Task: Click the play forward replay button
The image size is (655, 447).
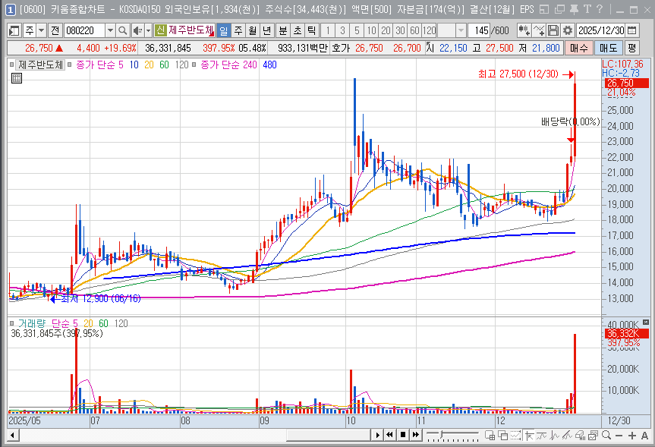Action: pos(378,435)
